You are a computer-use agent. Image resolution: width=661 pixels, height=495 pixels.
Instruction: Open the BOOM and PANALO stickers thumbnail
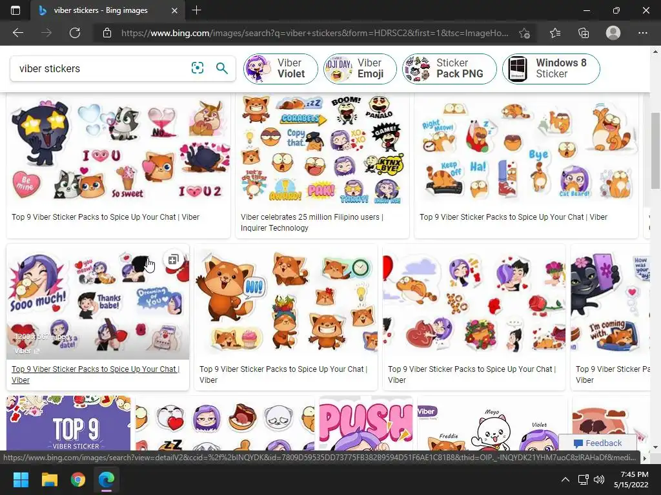pyautogui.click(x=322, y=150)
